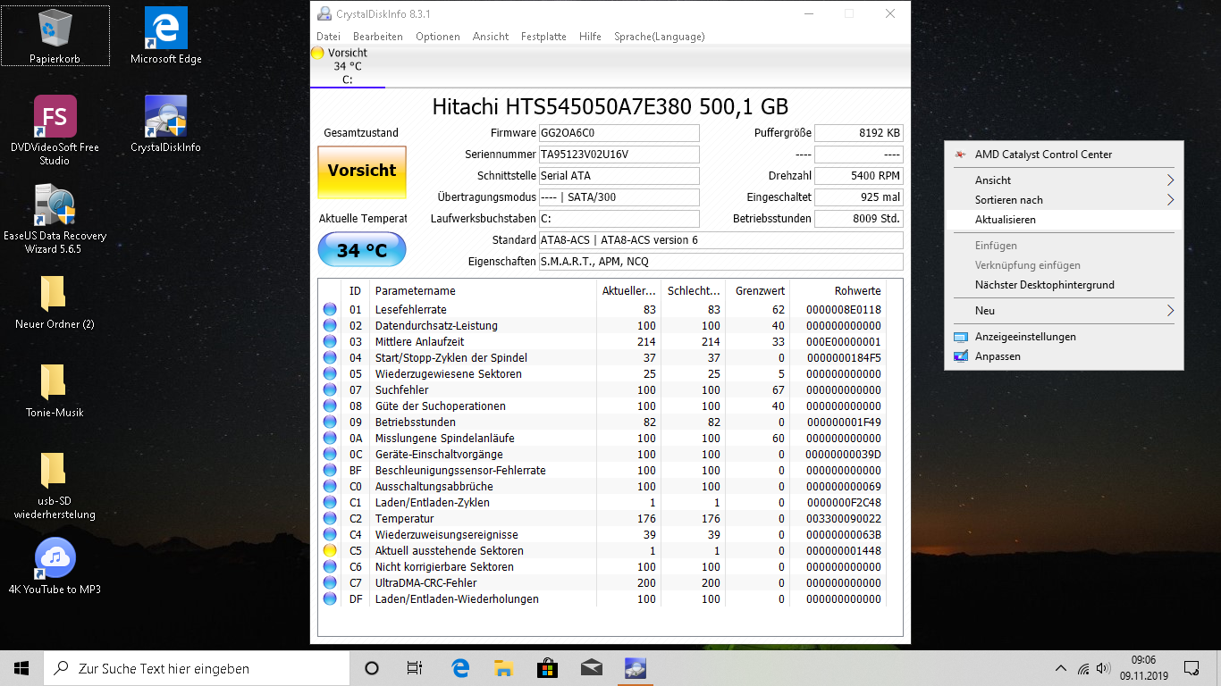Click the Wi-Fi network tray icon
This screenshot has height=686, width=1221.
(1083, 668)
